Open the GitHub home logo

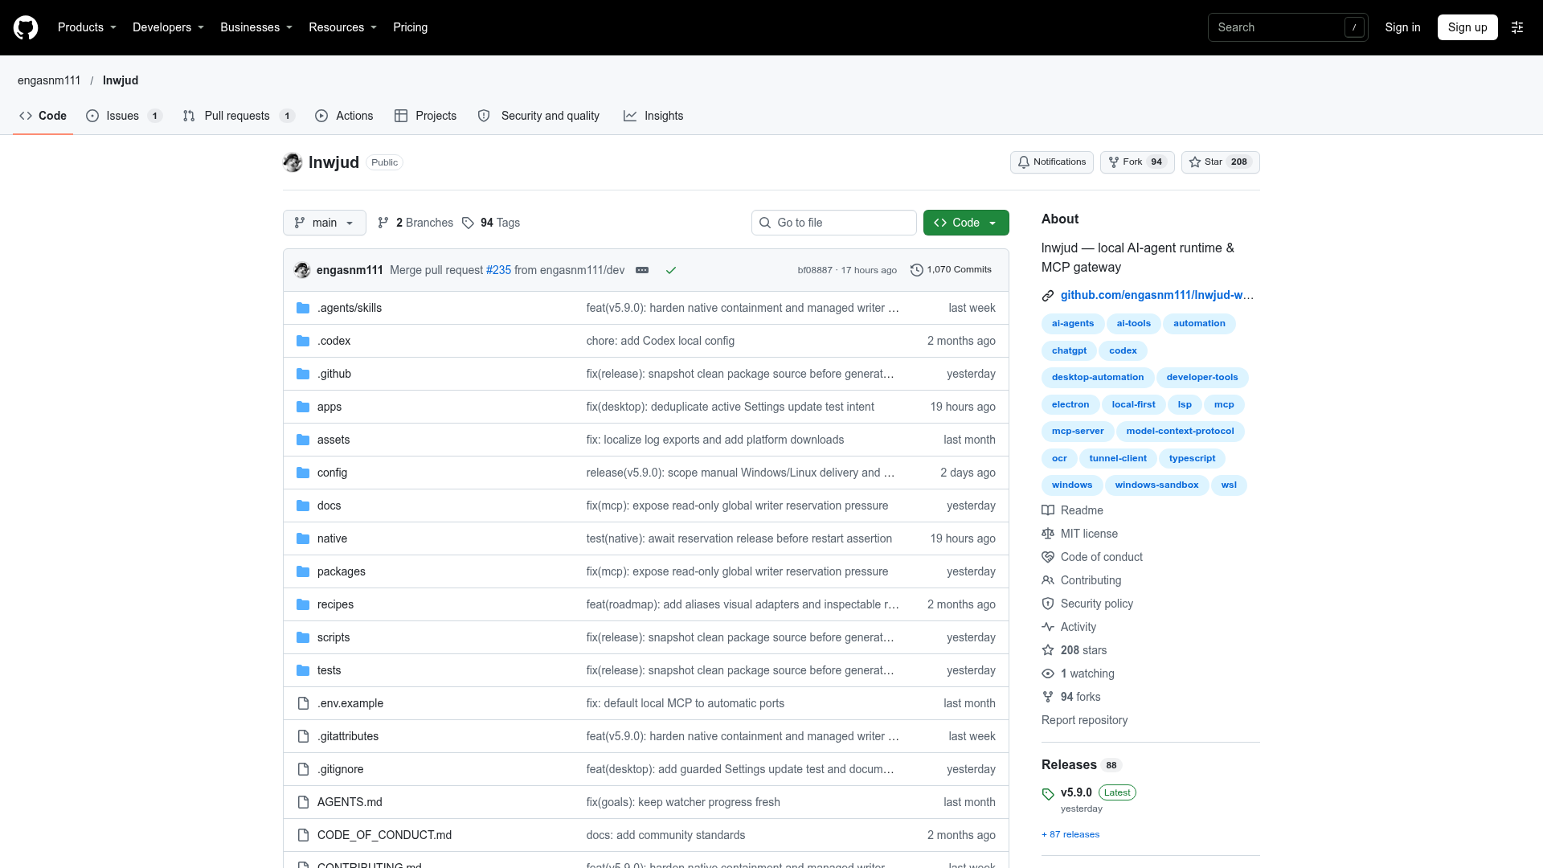(x=26, y=27)
